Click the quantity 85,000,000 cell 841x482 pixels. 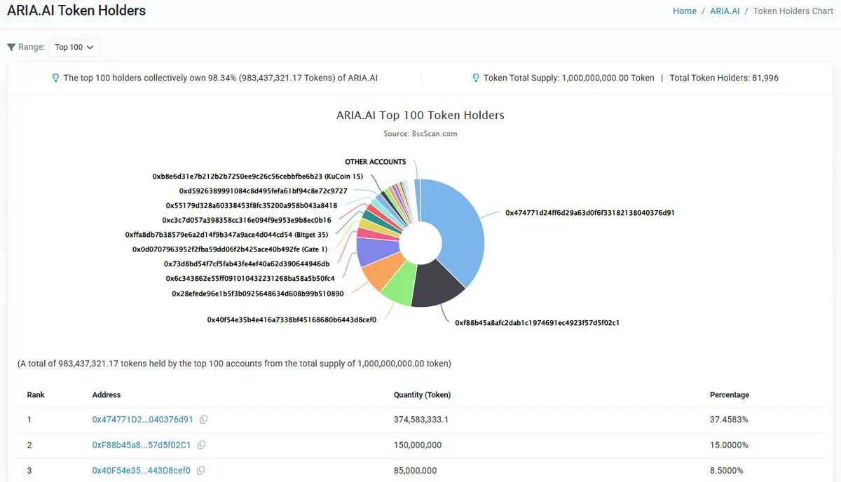click(x=415, y=471)
